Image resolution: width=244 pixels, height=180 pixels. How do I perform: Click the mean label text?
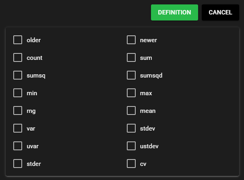click(147, 111)
